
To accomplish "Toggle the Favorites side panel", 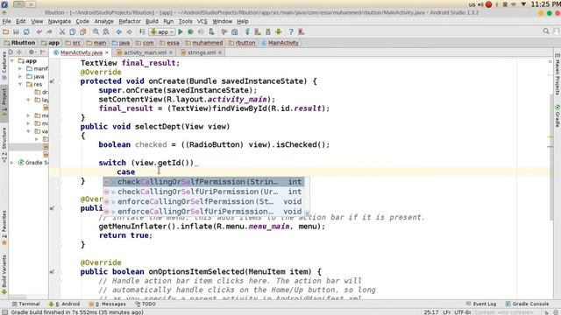I will pos(4,227).
